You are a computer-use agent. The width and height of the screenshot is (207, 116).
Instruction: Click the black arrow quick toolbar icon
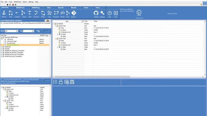(x=7, y=5)
